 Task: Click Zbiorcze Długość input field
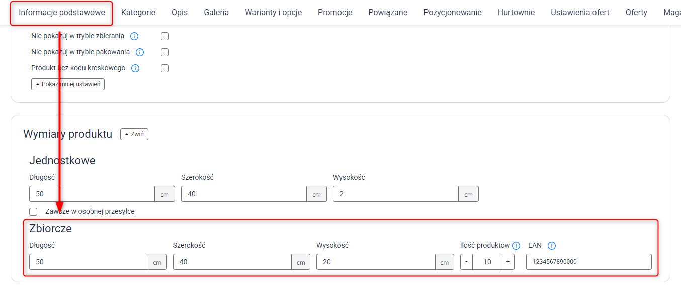(89, 262)
